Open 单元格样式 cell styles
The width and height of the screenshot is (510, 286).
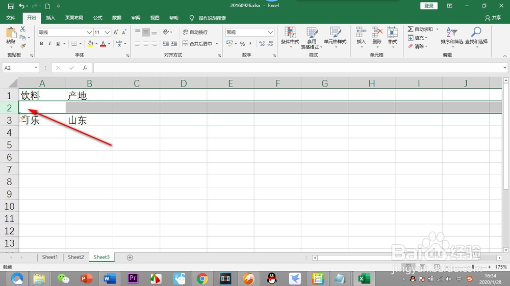tap(336, 37)
